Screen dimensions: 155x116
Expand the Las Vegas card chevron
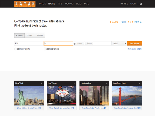pyautogui.click(x=74, y=83)
